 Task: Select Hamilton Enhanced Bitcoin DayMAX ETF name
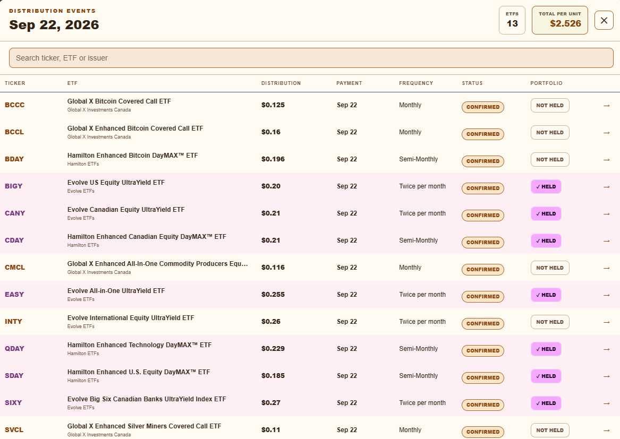click(132, 156)
